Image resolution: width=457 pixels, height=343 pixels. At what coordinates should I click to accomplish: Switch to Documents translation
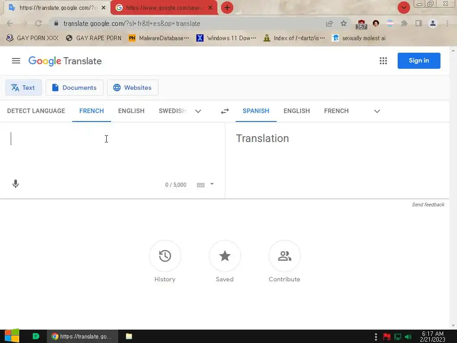coord(75,88)
